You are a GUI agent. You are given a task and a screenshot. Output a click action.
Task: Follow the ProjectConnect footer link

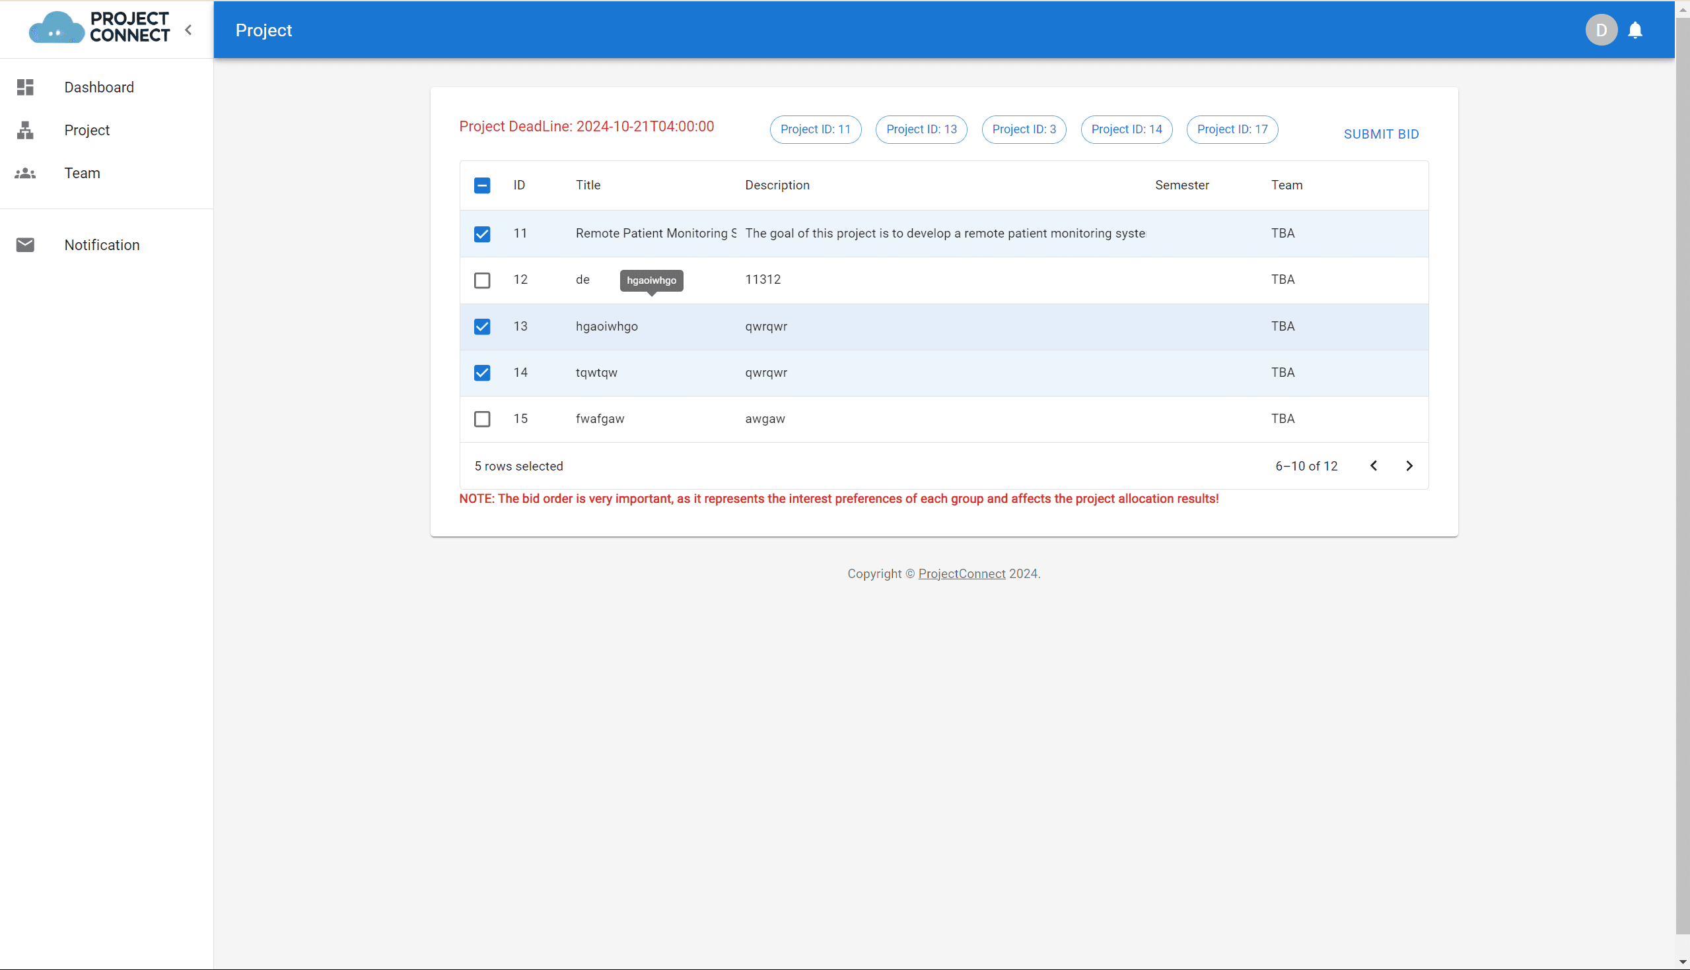(962, 574)
